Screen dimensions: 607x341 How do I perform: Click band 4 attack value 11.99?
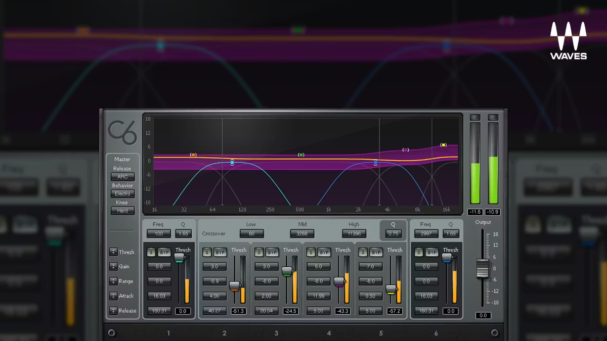click(319, 296)
